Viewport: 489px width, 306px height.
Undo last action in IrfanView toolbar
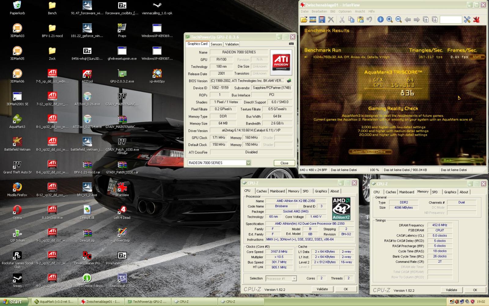[x=370, y=20]
